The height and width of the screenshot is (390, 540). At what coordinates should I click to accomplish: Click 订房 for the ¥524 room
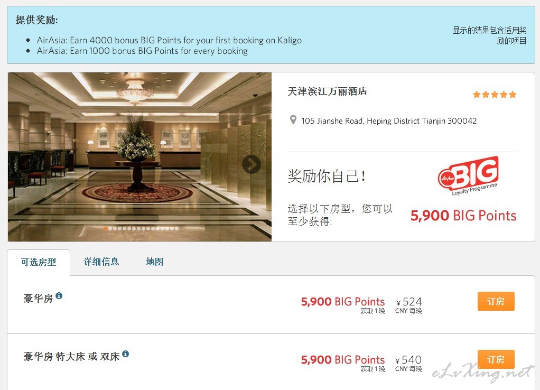pos(496,301)
